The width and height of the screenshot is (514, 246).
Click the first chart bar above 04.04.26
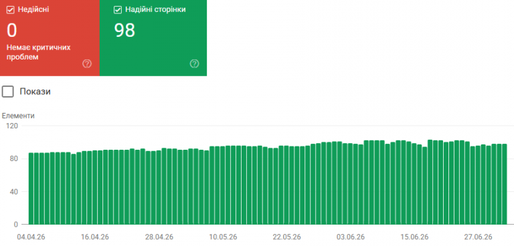31,189
